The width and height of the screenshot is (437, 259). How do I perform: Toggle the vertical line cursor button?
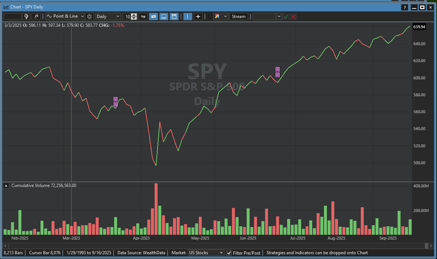(187, 17)
